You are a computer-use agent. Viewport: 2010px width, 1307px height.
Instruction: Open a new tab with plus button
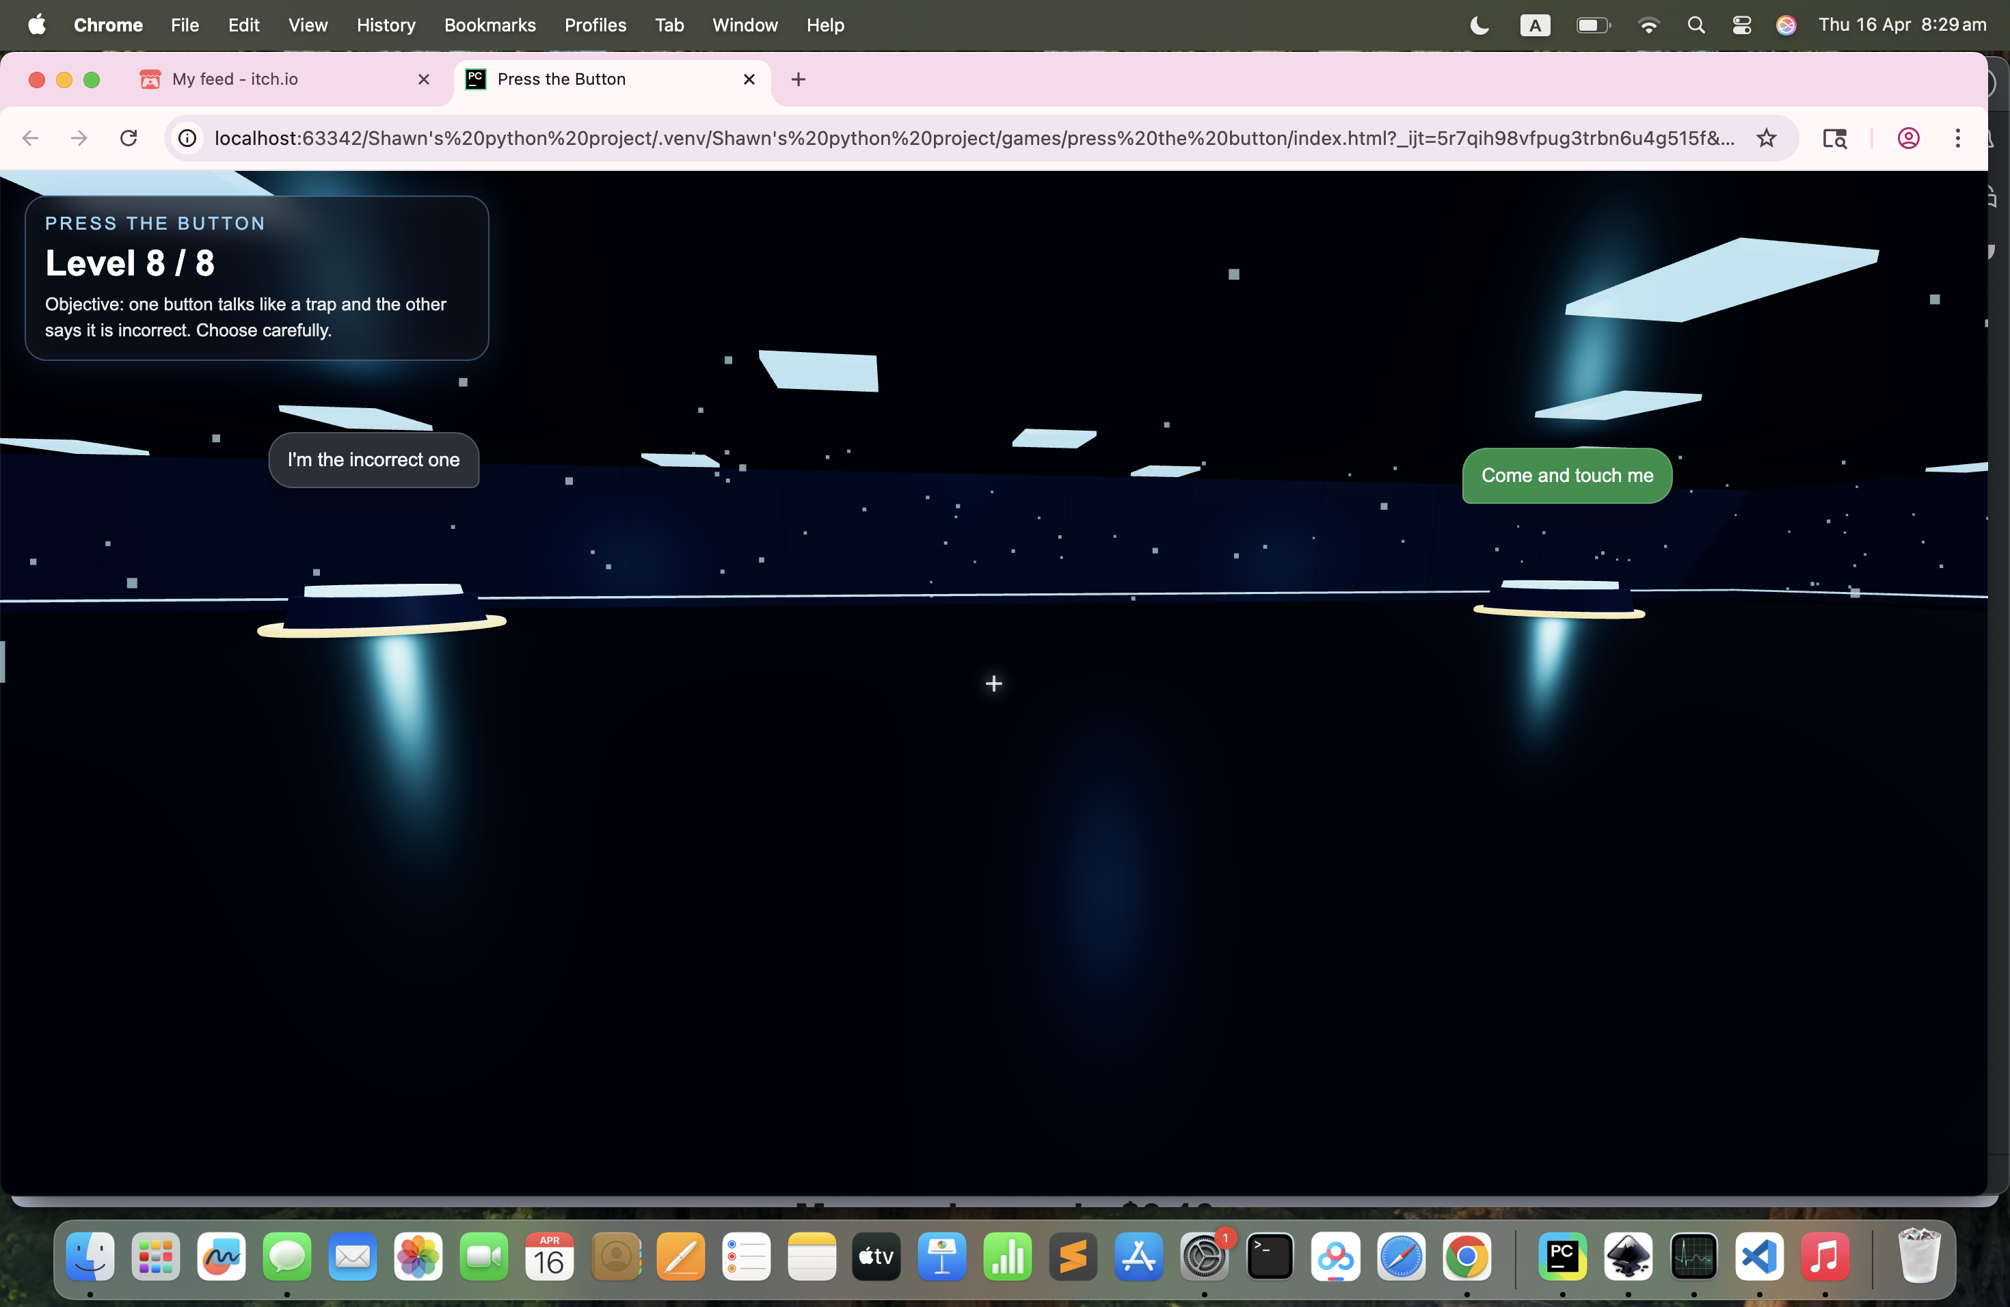(797, 79)
